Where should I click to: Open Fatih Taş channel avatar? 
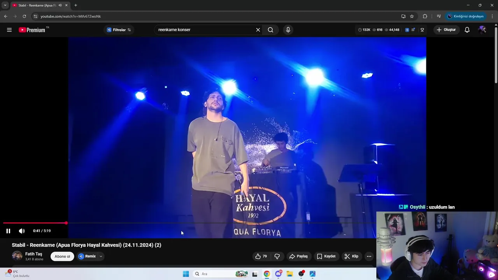click(17, 256)
